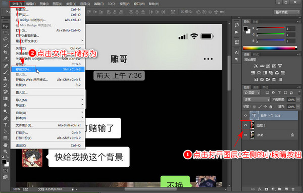This screenshot has height=193, width=303.
Task: Click the Brightness/Contrast sun adjustment icon
Action: point(256,66)
